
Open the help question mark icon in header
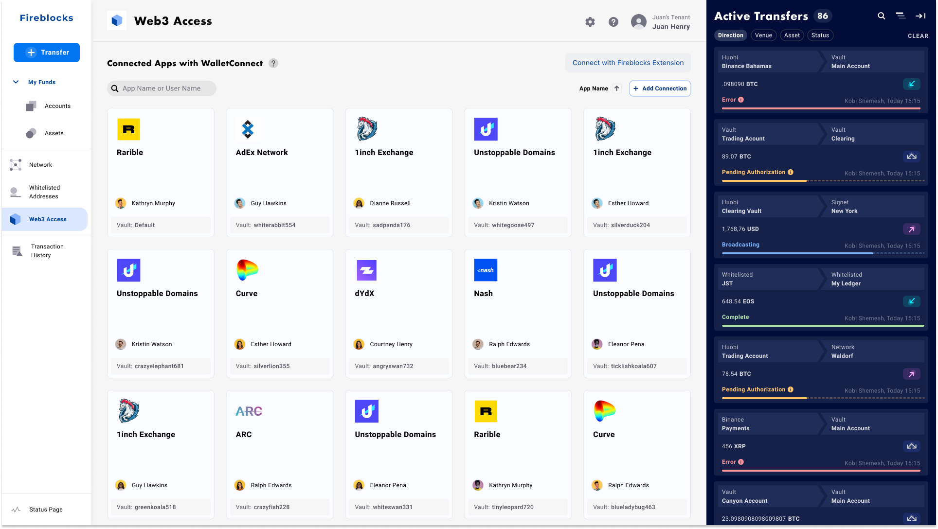point(613,22)
